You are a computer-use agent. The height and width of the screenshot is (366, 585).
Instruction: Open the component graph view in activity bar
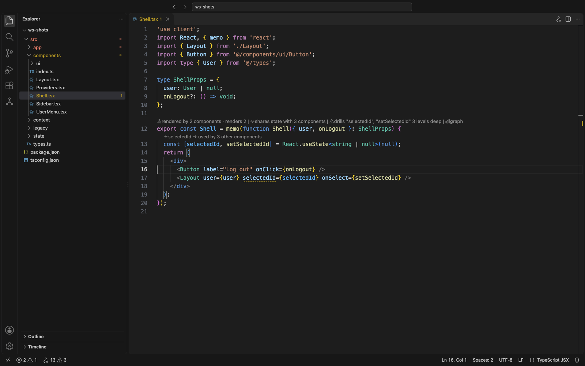(10, 101)
